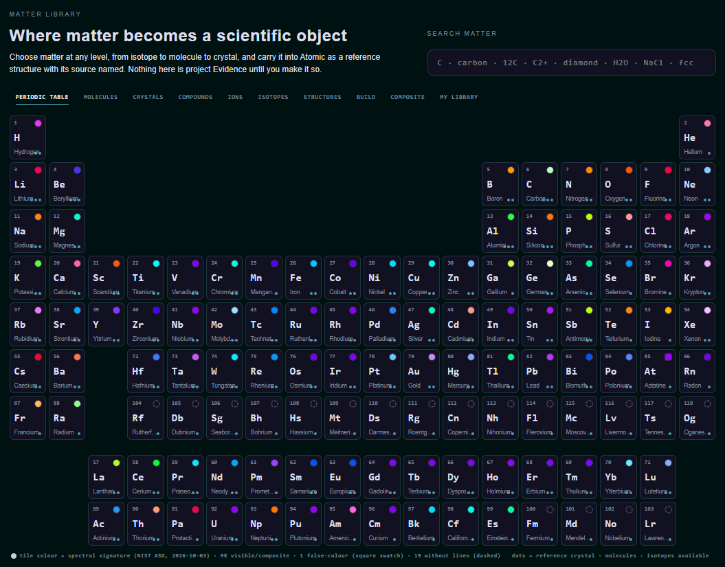Click Americium's pink spectral colour dot
The width and height of the screenshot is (725, 567).
tap(353, 509)
